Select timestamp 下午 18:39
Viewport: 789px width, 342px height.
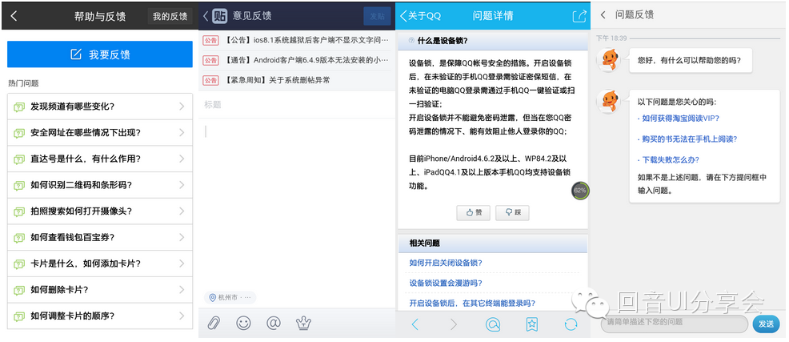point(611,38)
